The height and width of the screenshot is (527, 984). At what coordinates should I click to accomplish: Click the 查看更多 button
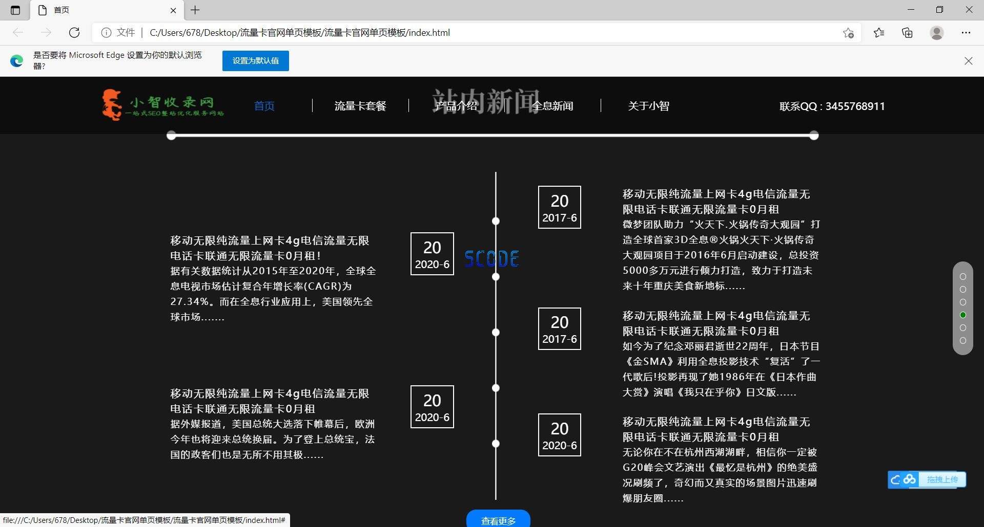pos(498,520)
